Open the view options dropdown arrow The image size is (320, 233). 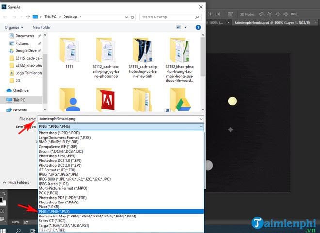[x=186, y=27]
